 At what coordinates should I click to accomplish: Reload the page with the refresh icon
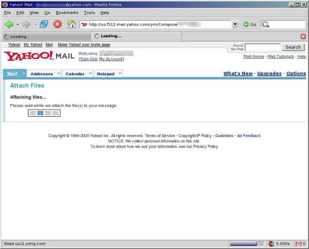pos(44,24)
